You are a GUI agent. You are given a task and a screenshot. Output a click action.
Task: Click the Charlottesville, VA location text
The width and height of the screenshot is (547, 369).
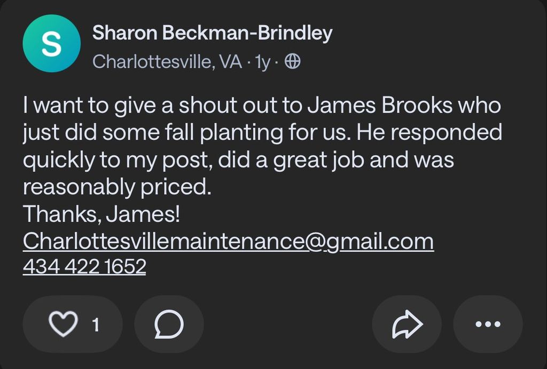167,62
